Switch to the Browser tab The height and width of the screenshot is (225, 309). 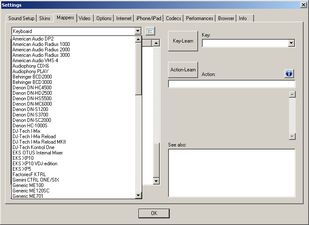click(x=226, y=18)
